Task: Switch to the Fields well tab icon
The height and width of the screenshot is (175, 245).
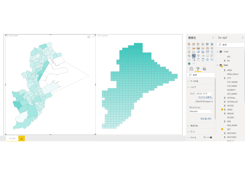Action: click(191, 69)
